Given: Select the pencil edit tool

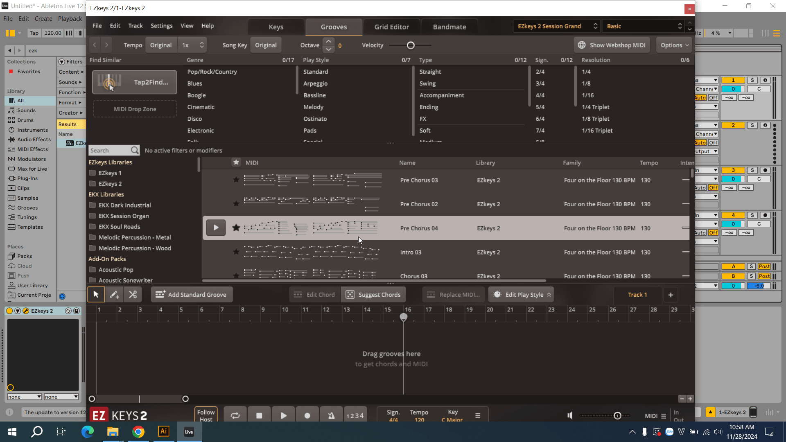Looking at the screenshot, I should coord(114,294).
